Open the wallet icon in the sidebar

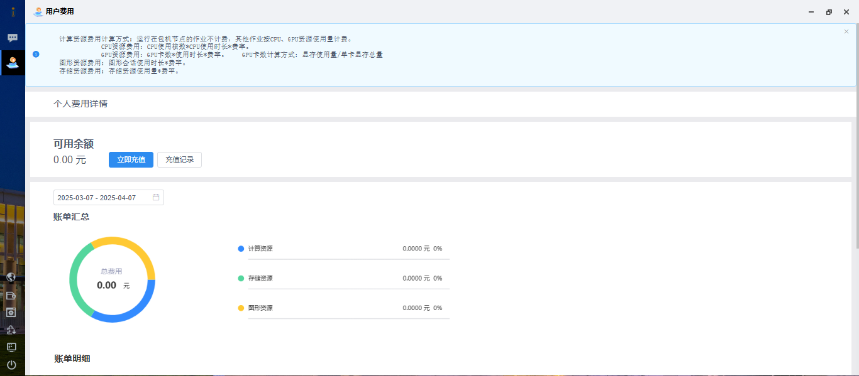click(11, 295)
